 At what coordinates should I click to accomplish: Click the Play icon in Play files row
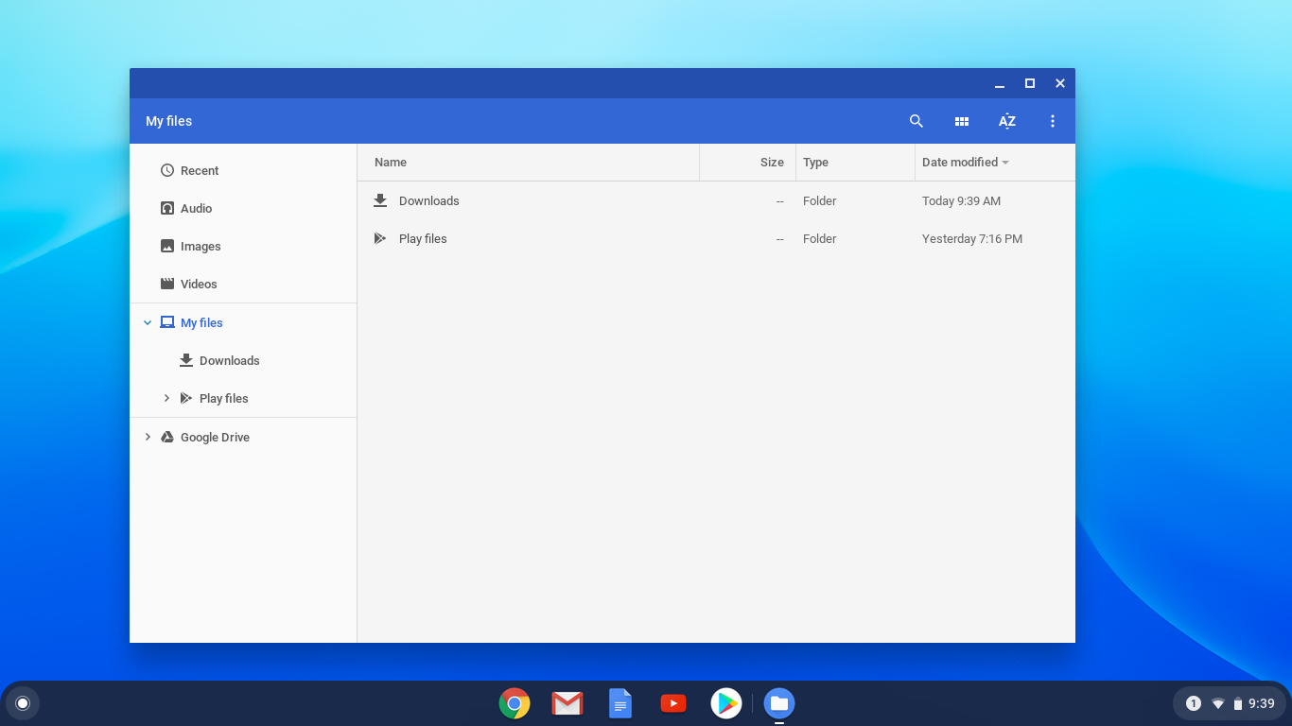[x=380, y=238]
